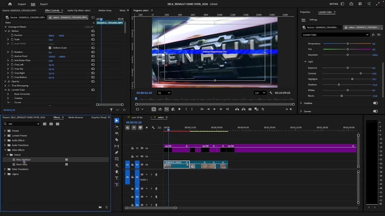The height and width of the screenshot is (216, 385).
Task: Select the Rectangle tool
Action: [117, 159]
